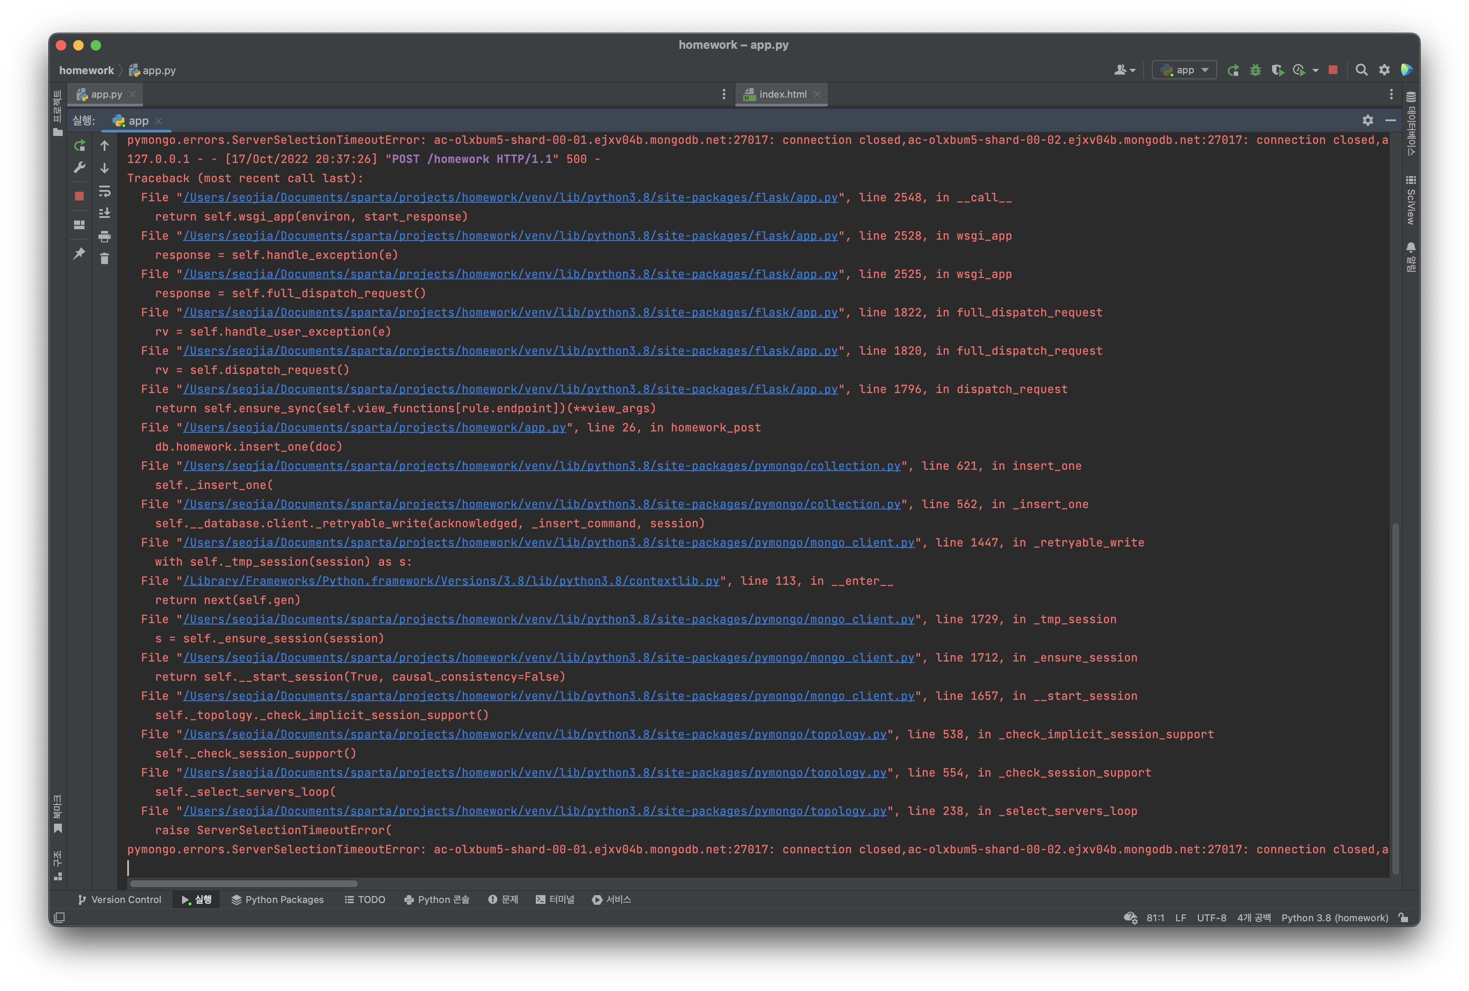Open the TODO tab
1469x991 pixels.
pos(365,899)
